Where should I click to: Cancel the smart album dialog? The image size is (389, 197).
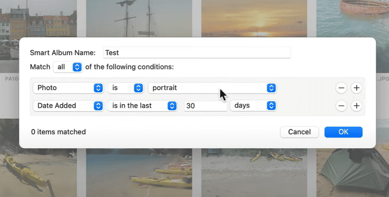click(299, 132)
